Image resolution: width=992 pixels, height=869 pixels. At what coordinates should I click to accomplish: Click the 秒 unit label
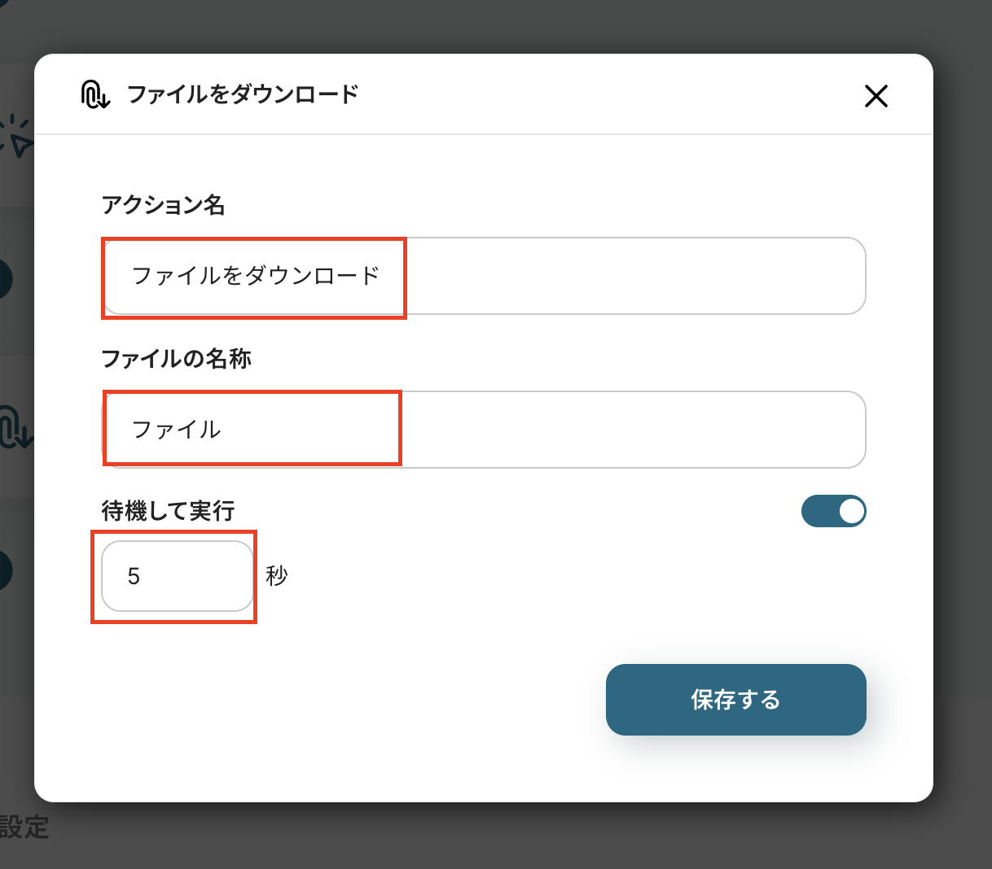pos(277,576)
